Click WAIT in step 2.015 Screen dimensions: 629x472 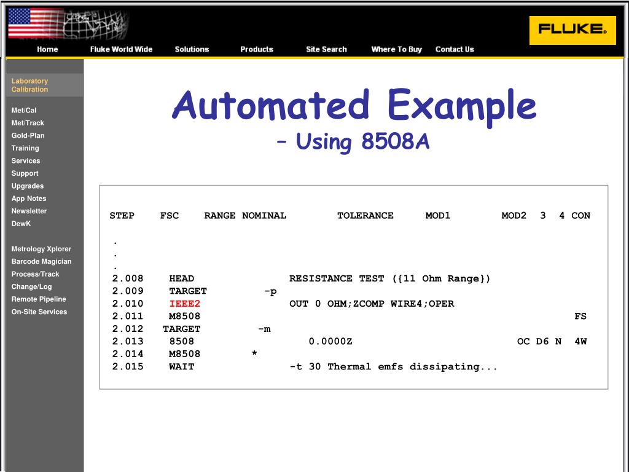[182, 367]
